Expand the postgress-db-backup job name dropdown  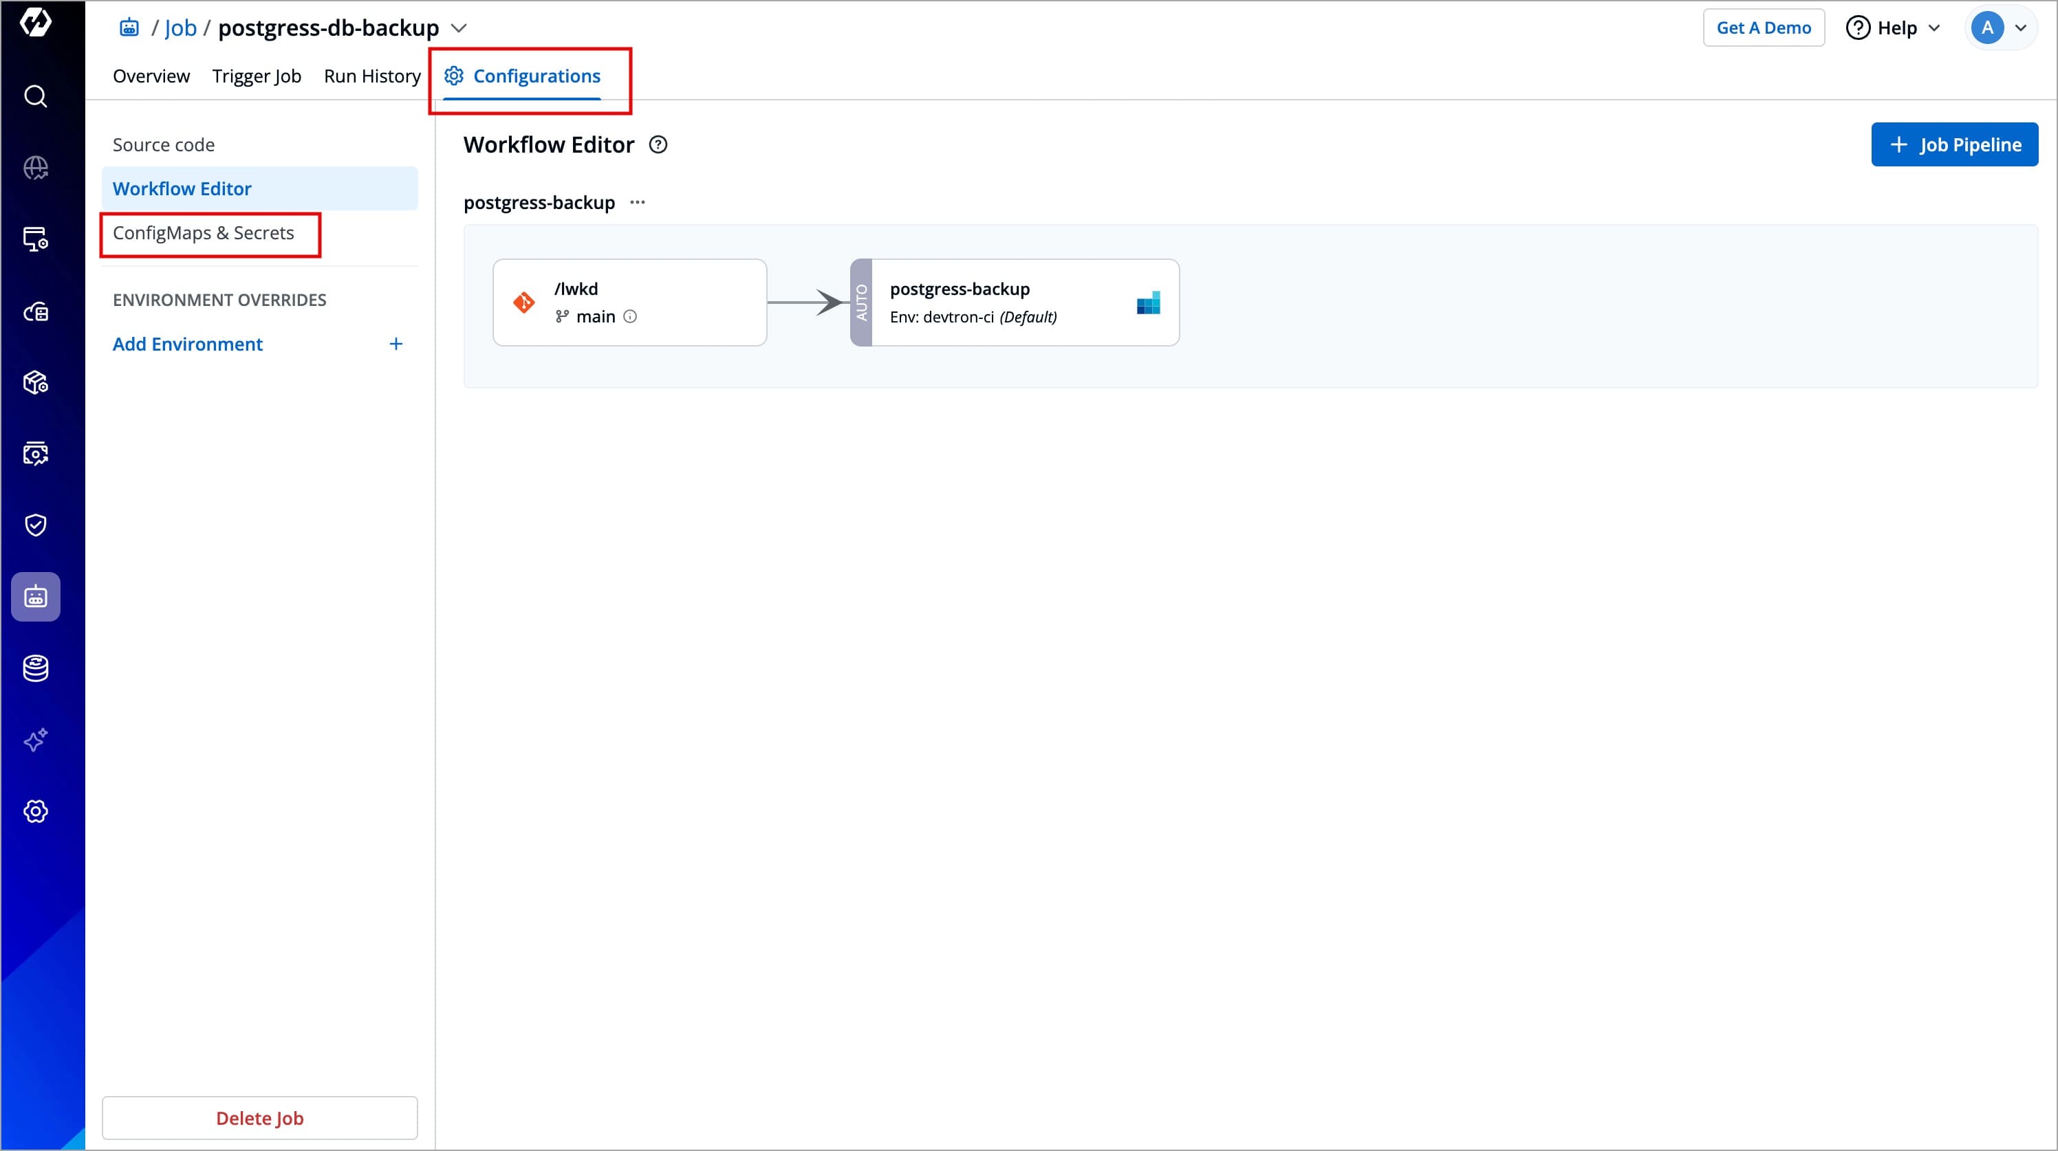pyautogui.click(x=459, y=28)
